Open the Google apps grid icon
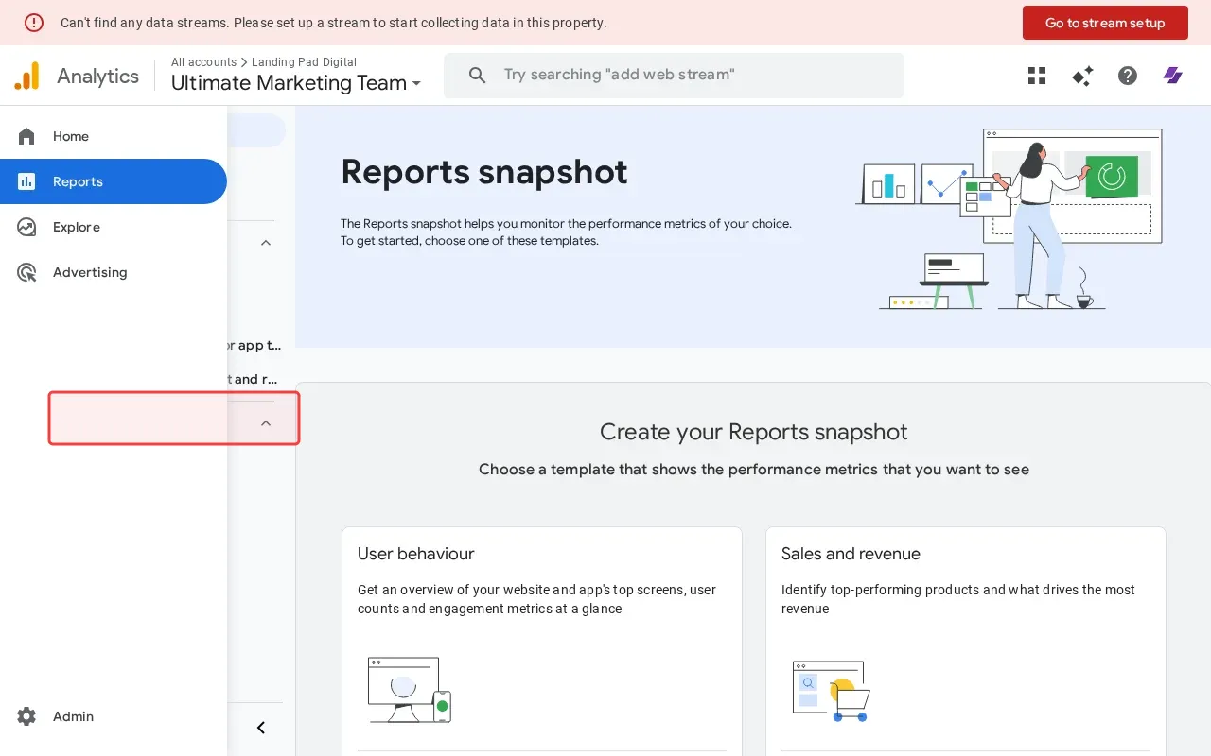The height and width of the screenshot is (756, 1211). click(x=1037, y=76)
